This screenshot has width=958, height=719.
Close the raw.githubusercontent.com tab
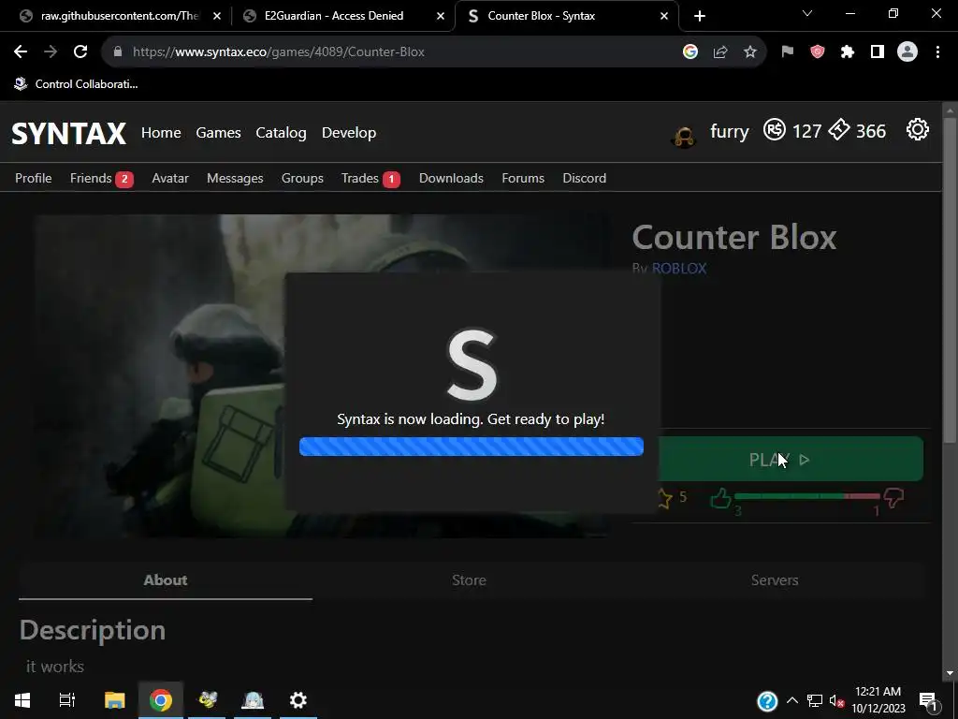[x=217, y=16]
